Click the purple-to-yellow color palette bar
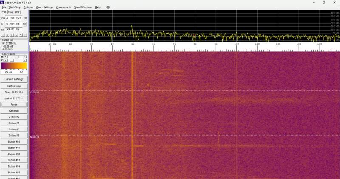 [x=14, y=66]
